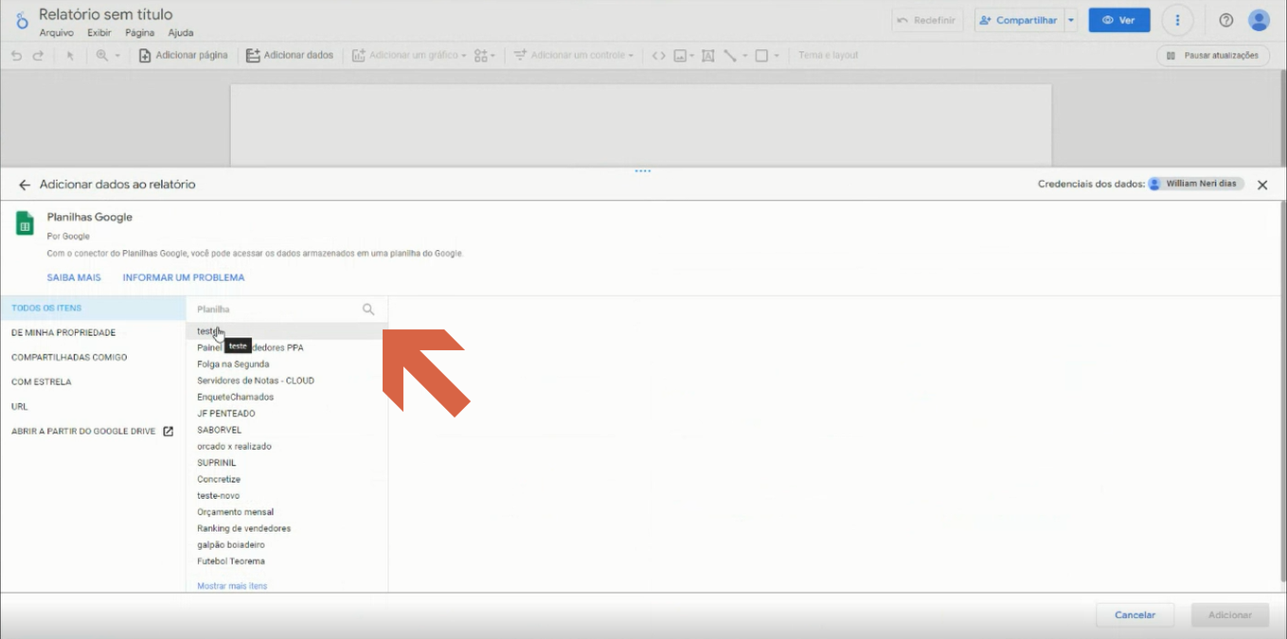The width and height of the screenshot is (1287, 639).
Task: Click the panel drag handle dots
Action: coord(643,171)
